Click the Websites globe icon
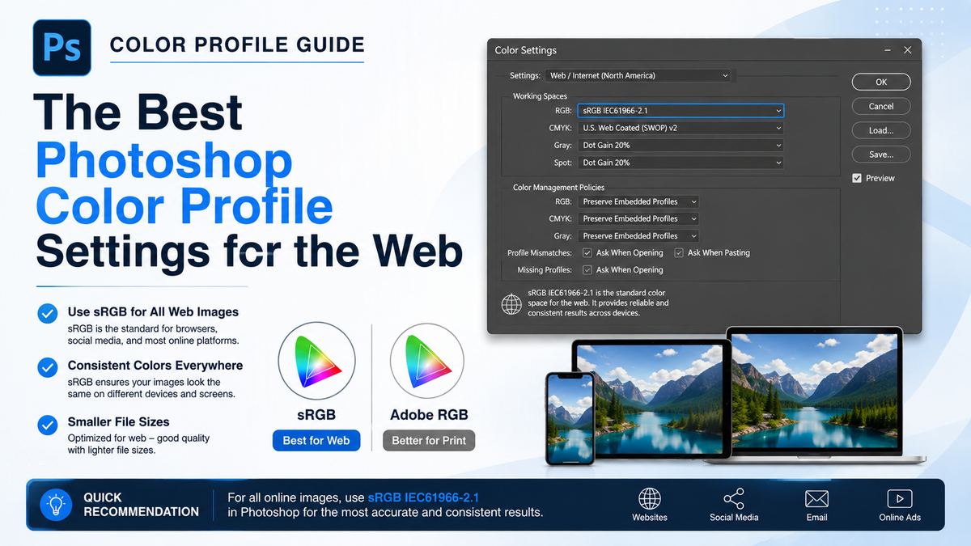Viewport: 971px width, 546px height. pos(650,498)
